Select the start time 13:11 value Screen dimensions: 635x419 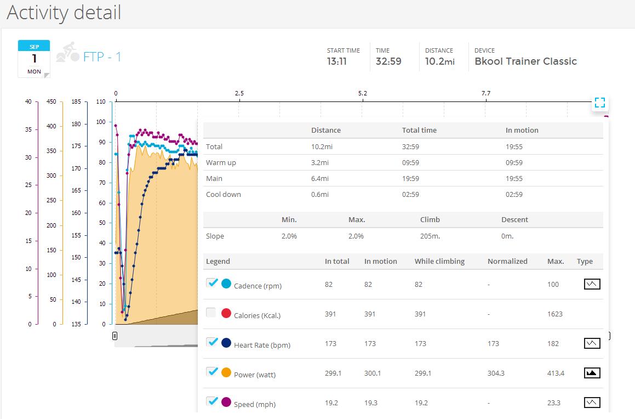click(x=337, y=61)
